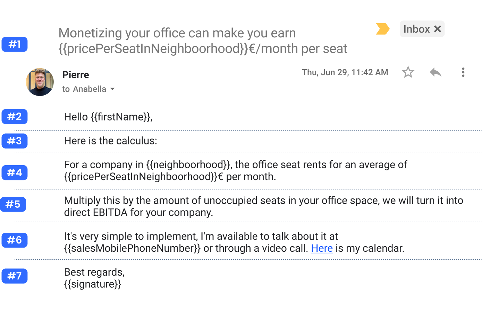This screenshot has width=482, height=312.
Task: Open the 'Here' calendar link
Action: coord(322,248)
